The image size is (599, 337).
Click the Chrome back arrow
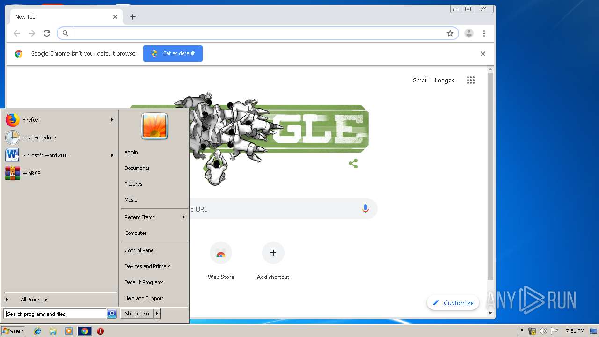coord(17,33)
